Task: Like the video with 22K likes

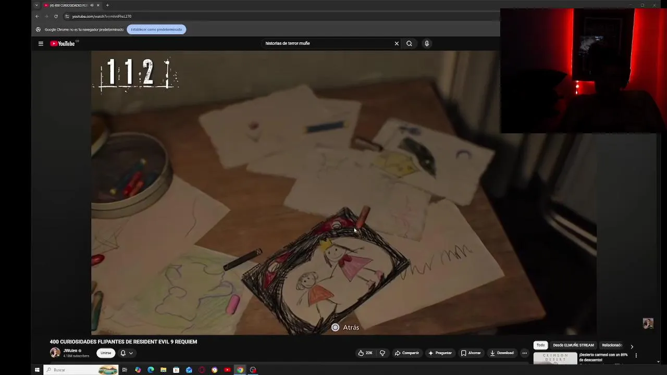Action: (365, 353)
